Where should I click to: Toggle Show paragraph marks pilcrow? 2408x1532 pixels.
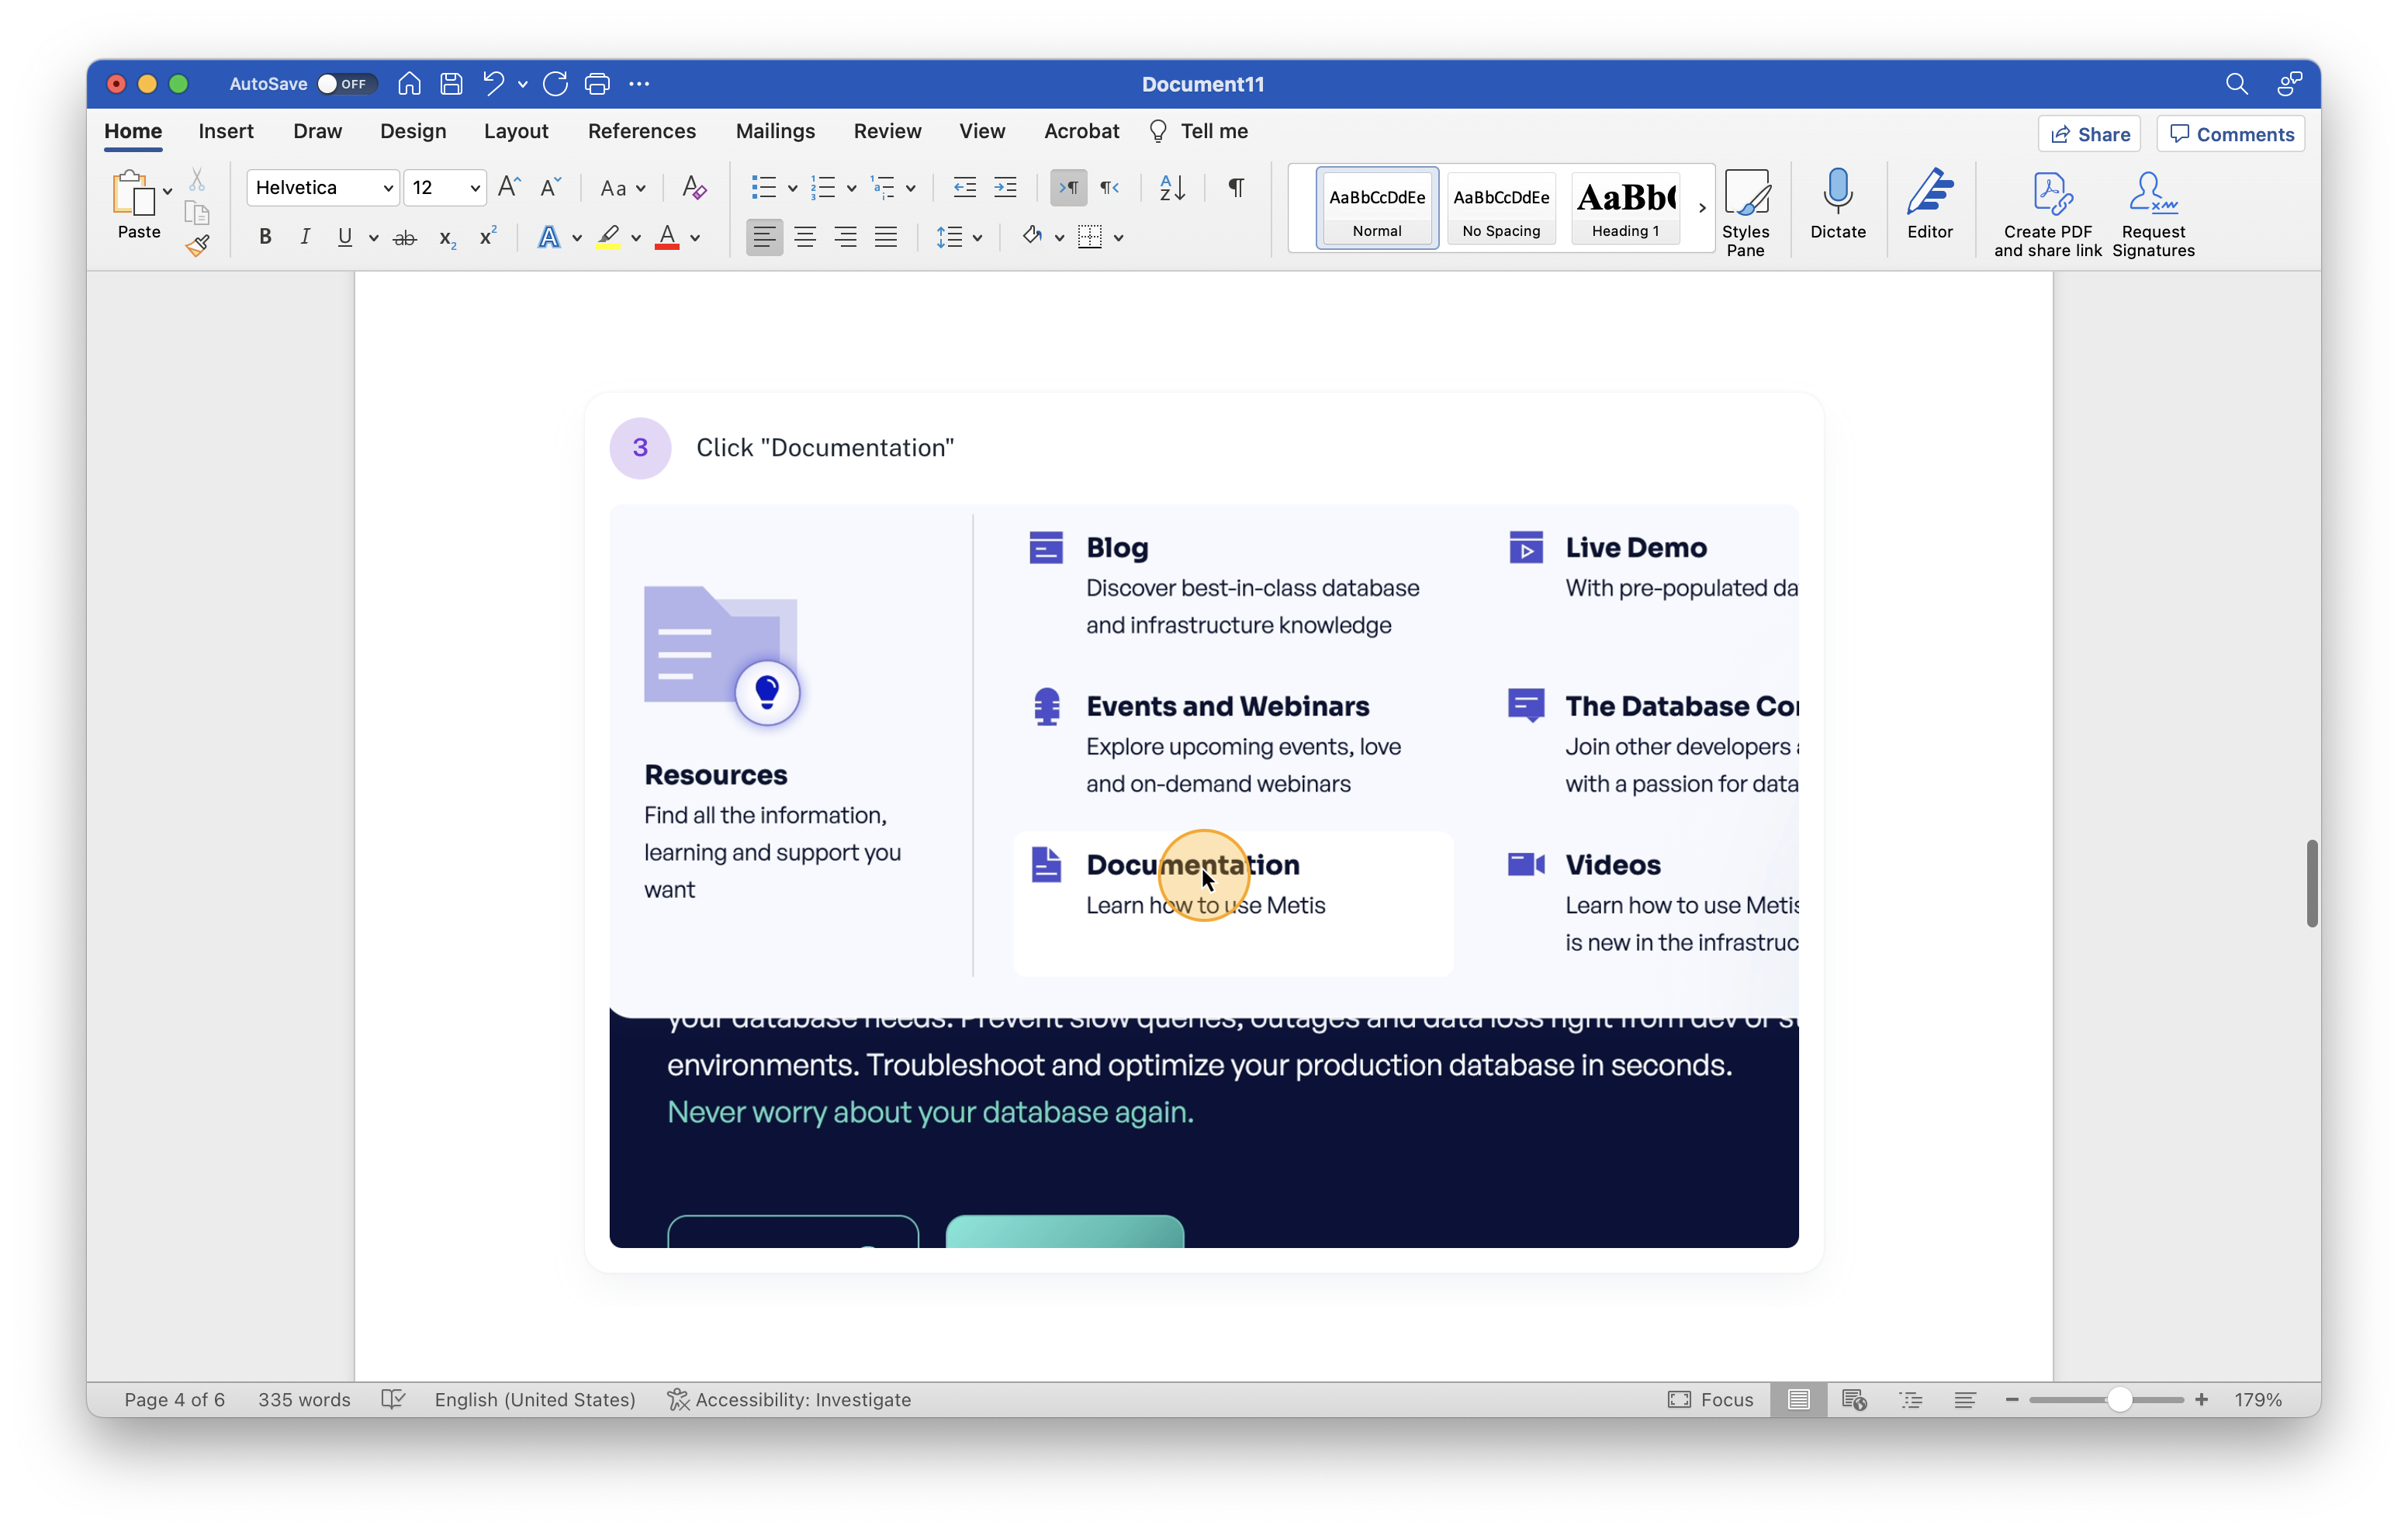pos(1237,187)
